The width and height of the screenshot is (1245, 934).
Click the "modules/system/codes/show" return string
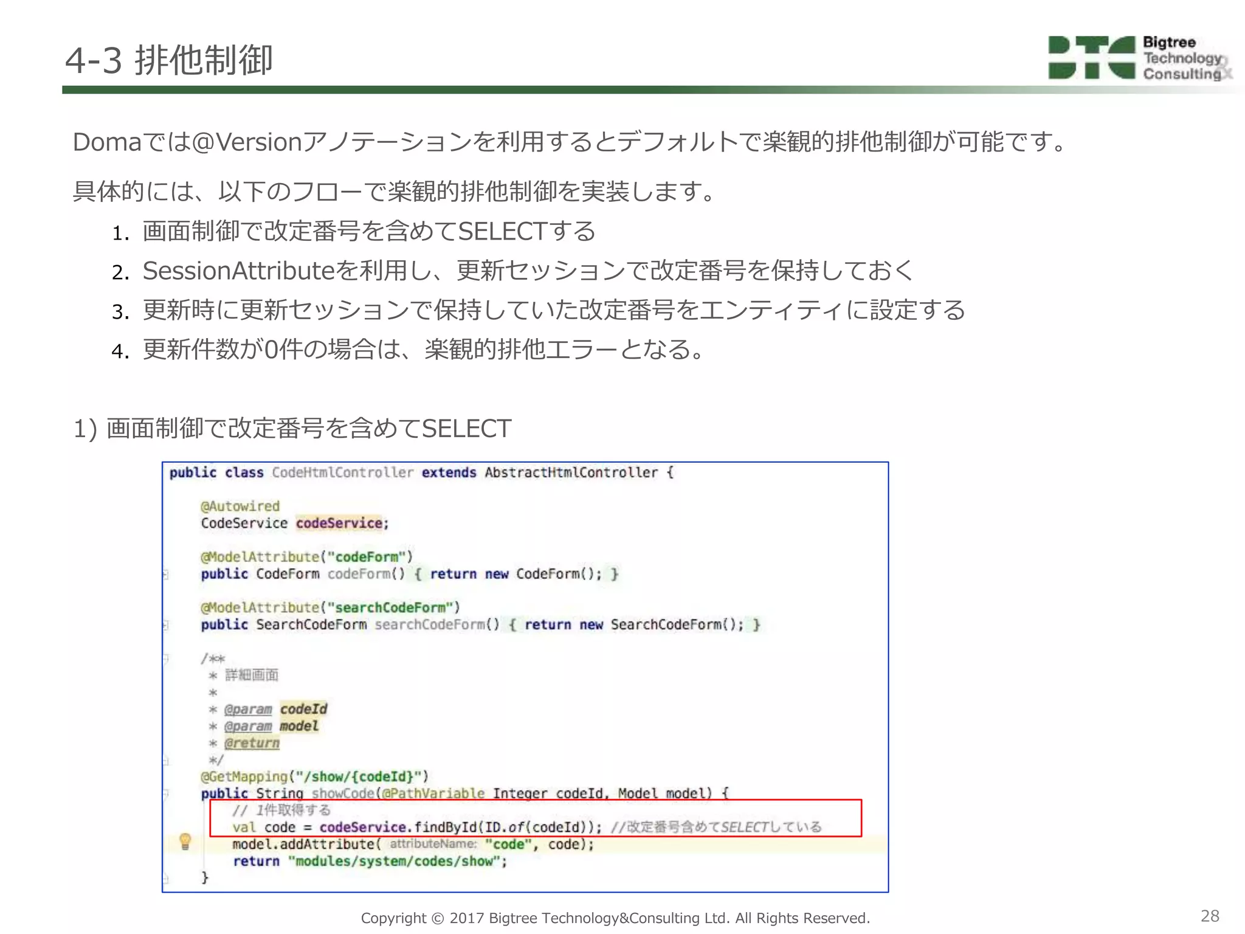click(395, 861)
